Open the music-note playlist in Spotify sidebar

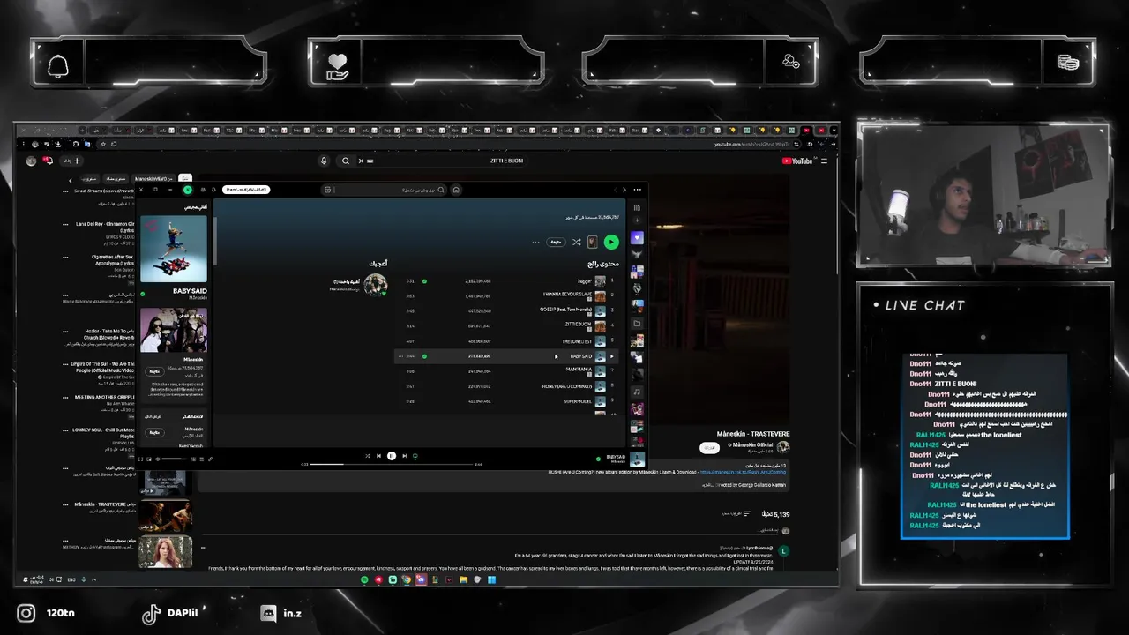coord(637,392)
